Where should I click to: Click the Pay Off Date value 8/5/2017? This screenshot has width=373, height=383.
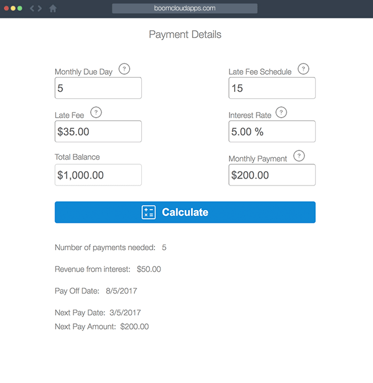pos(121,291)
